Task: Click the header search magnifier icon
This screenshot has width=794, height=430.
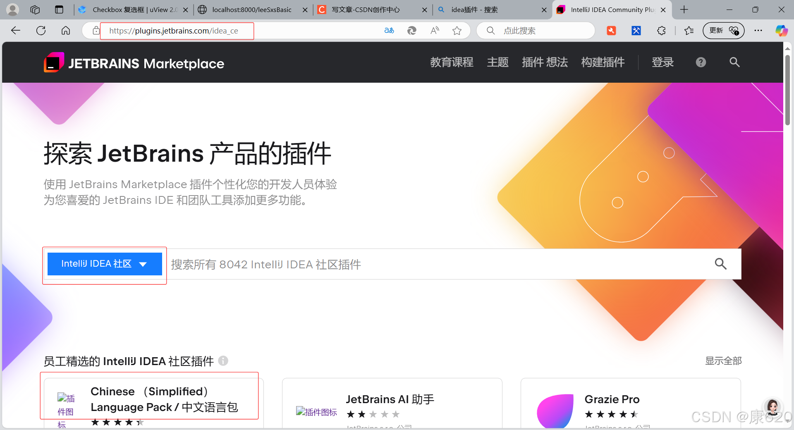Action: coord(734,62)
